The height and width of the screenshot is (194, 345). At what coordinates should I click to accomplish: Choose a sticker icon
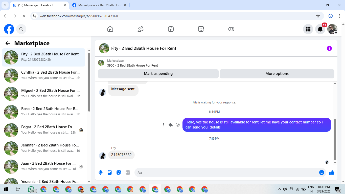pos(119,173)
